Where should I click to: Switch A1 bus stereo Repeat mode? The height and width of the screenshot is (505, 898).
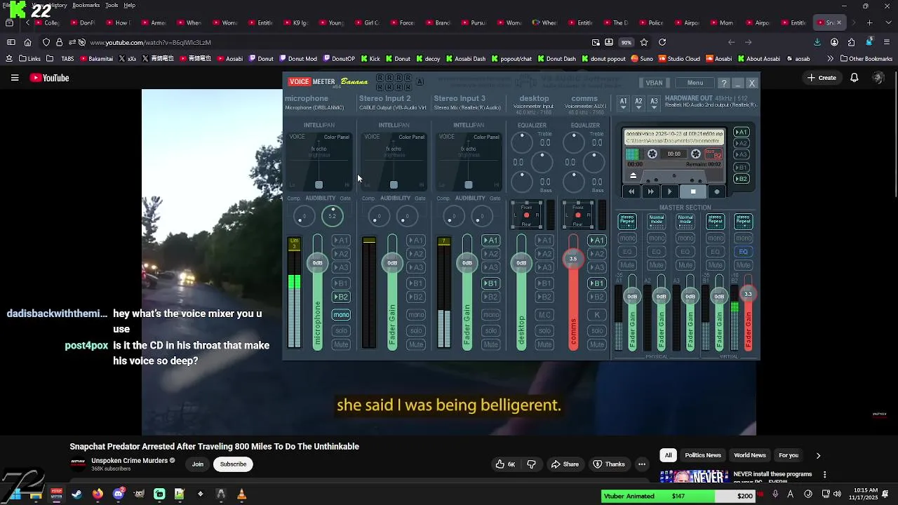click(627, 221)
